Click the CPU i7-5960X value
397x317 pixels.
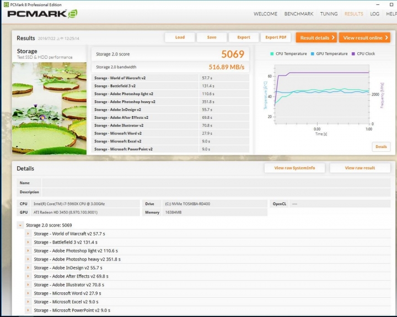tap(69, 204)
